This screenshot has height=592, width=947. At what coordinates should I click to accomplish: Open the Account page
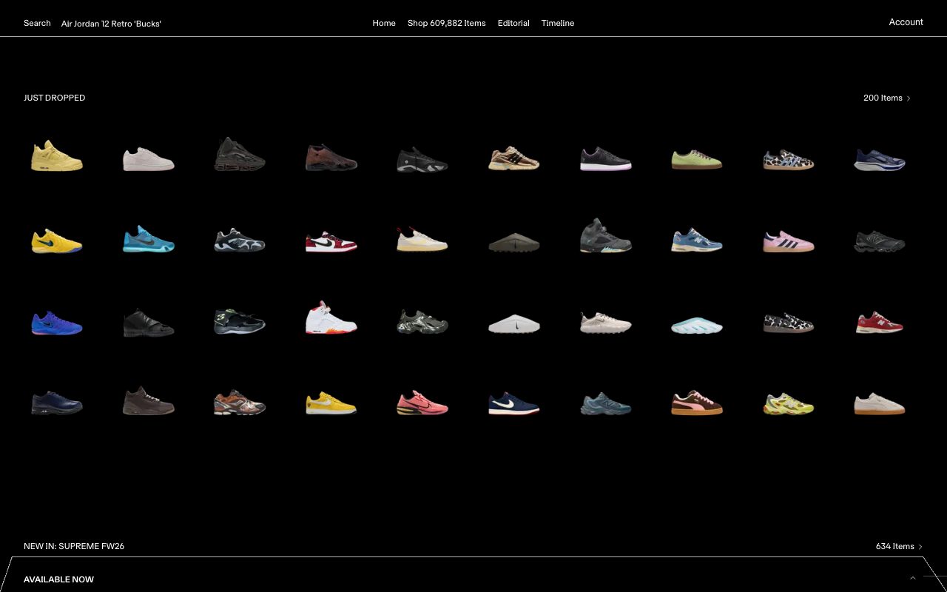906,22
